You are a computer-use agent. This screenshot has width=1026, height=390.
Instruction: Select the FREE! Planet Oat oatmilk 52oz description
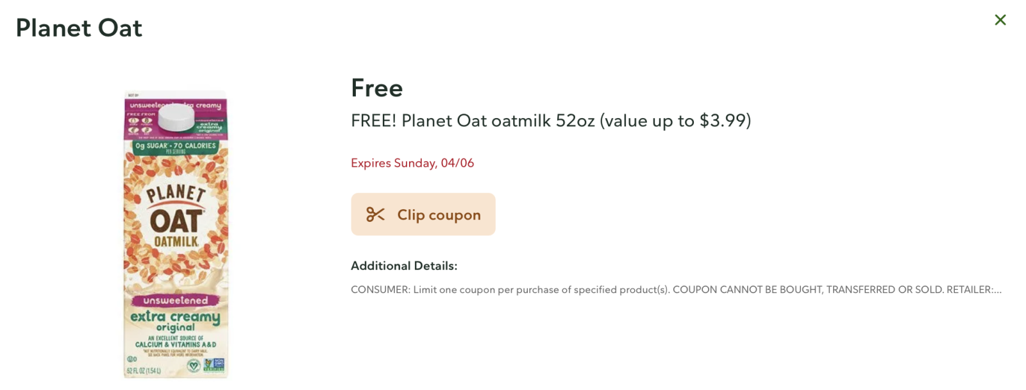pyautogui.click(x=551, y=121)
